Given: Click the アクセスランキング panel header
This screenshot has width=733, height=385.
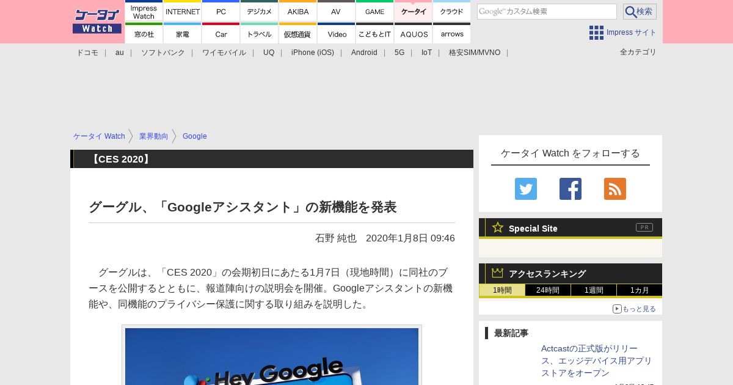Looking at the screenshot, I should pos(571,273).
